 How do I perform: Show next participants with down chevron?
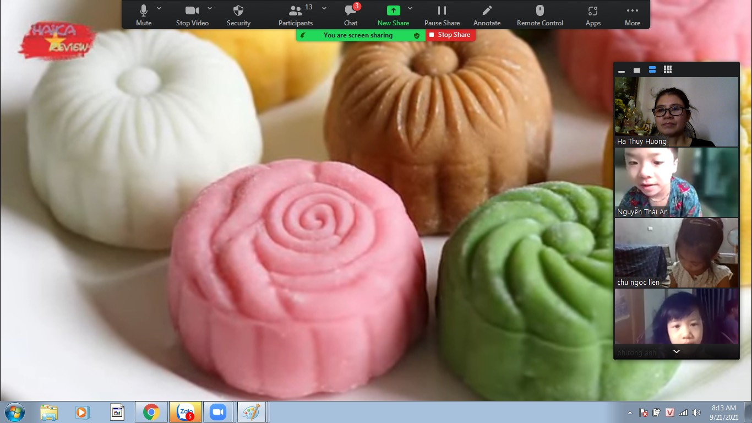[x=677, y=351]
